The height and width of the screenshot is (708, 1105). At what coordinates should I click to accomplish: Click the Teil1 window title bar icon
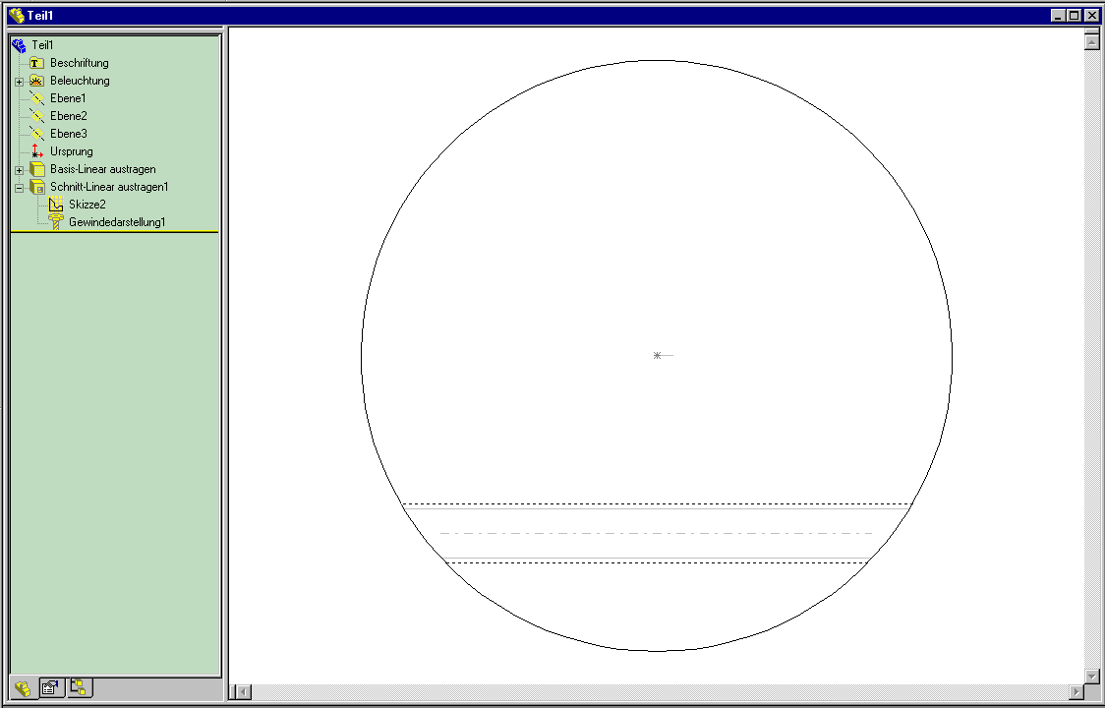coord(16,15)
